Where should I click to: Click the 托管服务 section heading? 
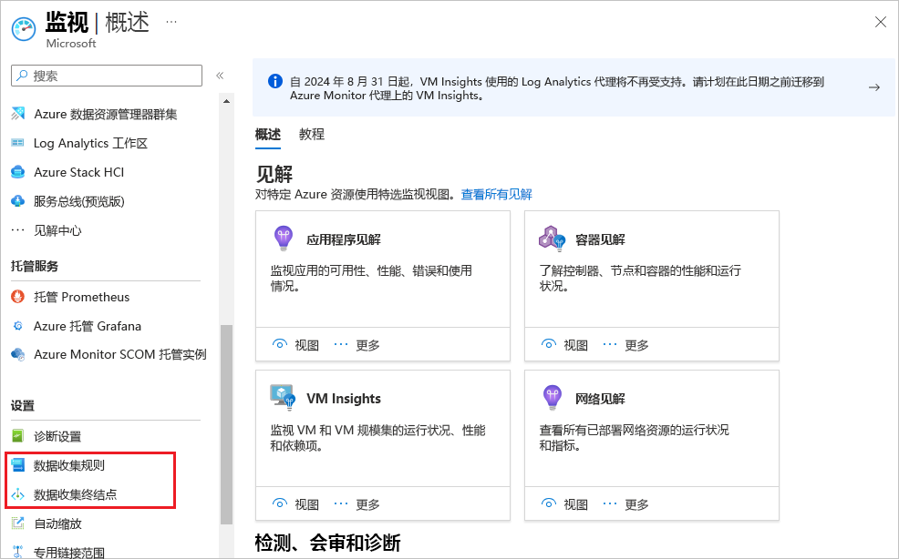tap(35, 266)
